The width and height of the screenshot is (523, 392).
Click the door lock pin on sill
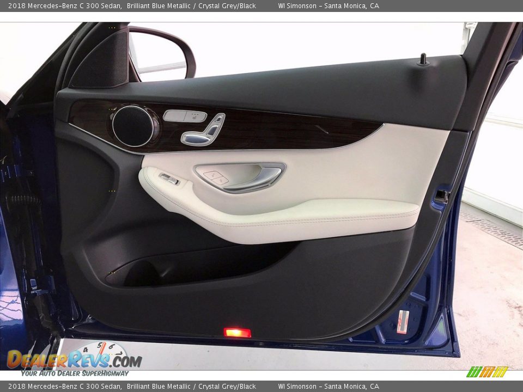point(422,59)
